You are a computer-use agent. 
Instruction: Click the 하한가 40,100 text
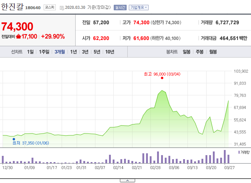(x=165, y=38)
